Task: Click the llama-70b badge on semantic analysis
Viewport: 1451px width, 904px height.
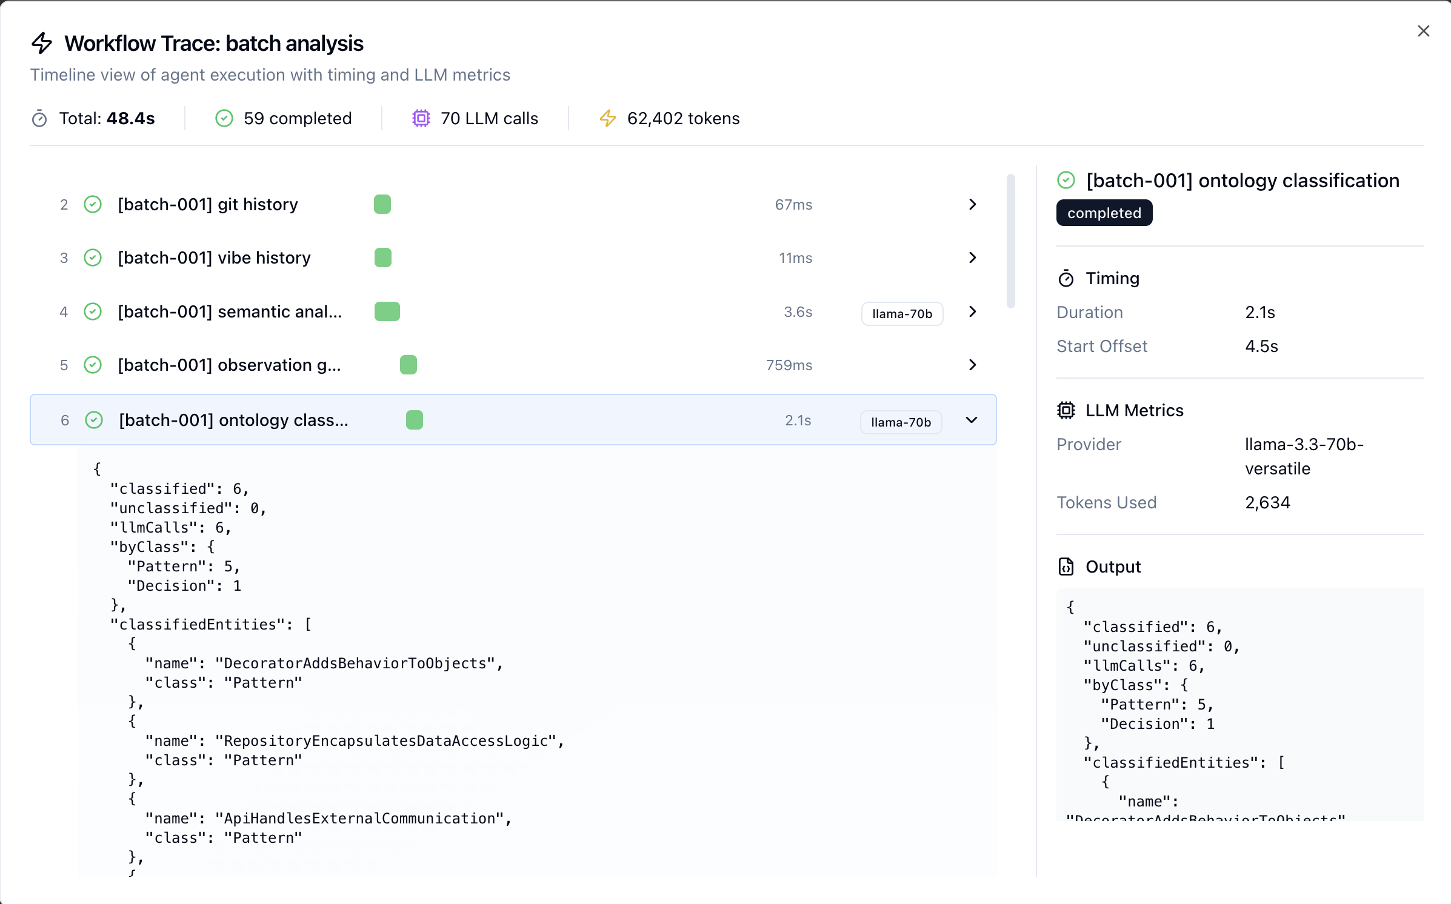Action: tap(902, 314)
